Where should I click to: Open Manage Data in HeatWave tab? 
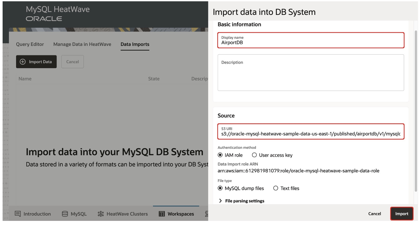click(82, 44)
